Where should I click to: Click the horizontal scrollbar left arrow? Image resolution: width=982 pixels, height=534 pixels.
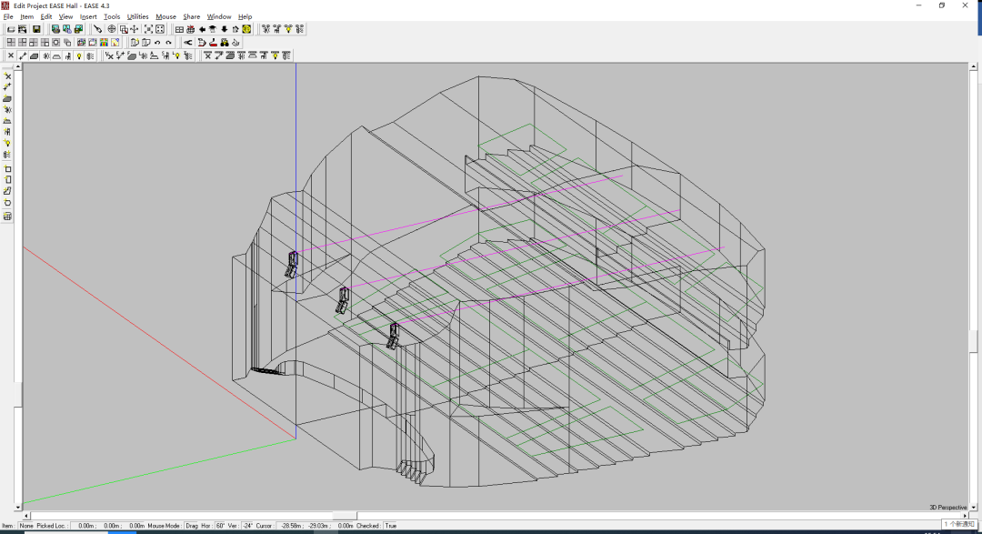pyautogui.click(x=26, y=516)
